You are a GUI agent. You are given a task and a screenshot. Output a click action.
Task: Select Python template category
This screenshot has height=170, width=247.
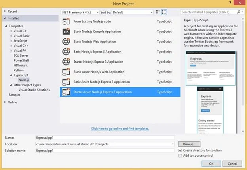pos(19,70)
